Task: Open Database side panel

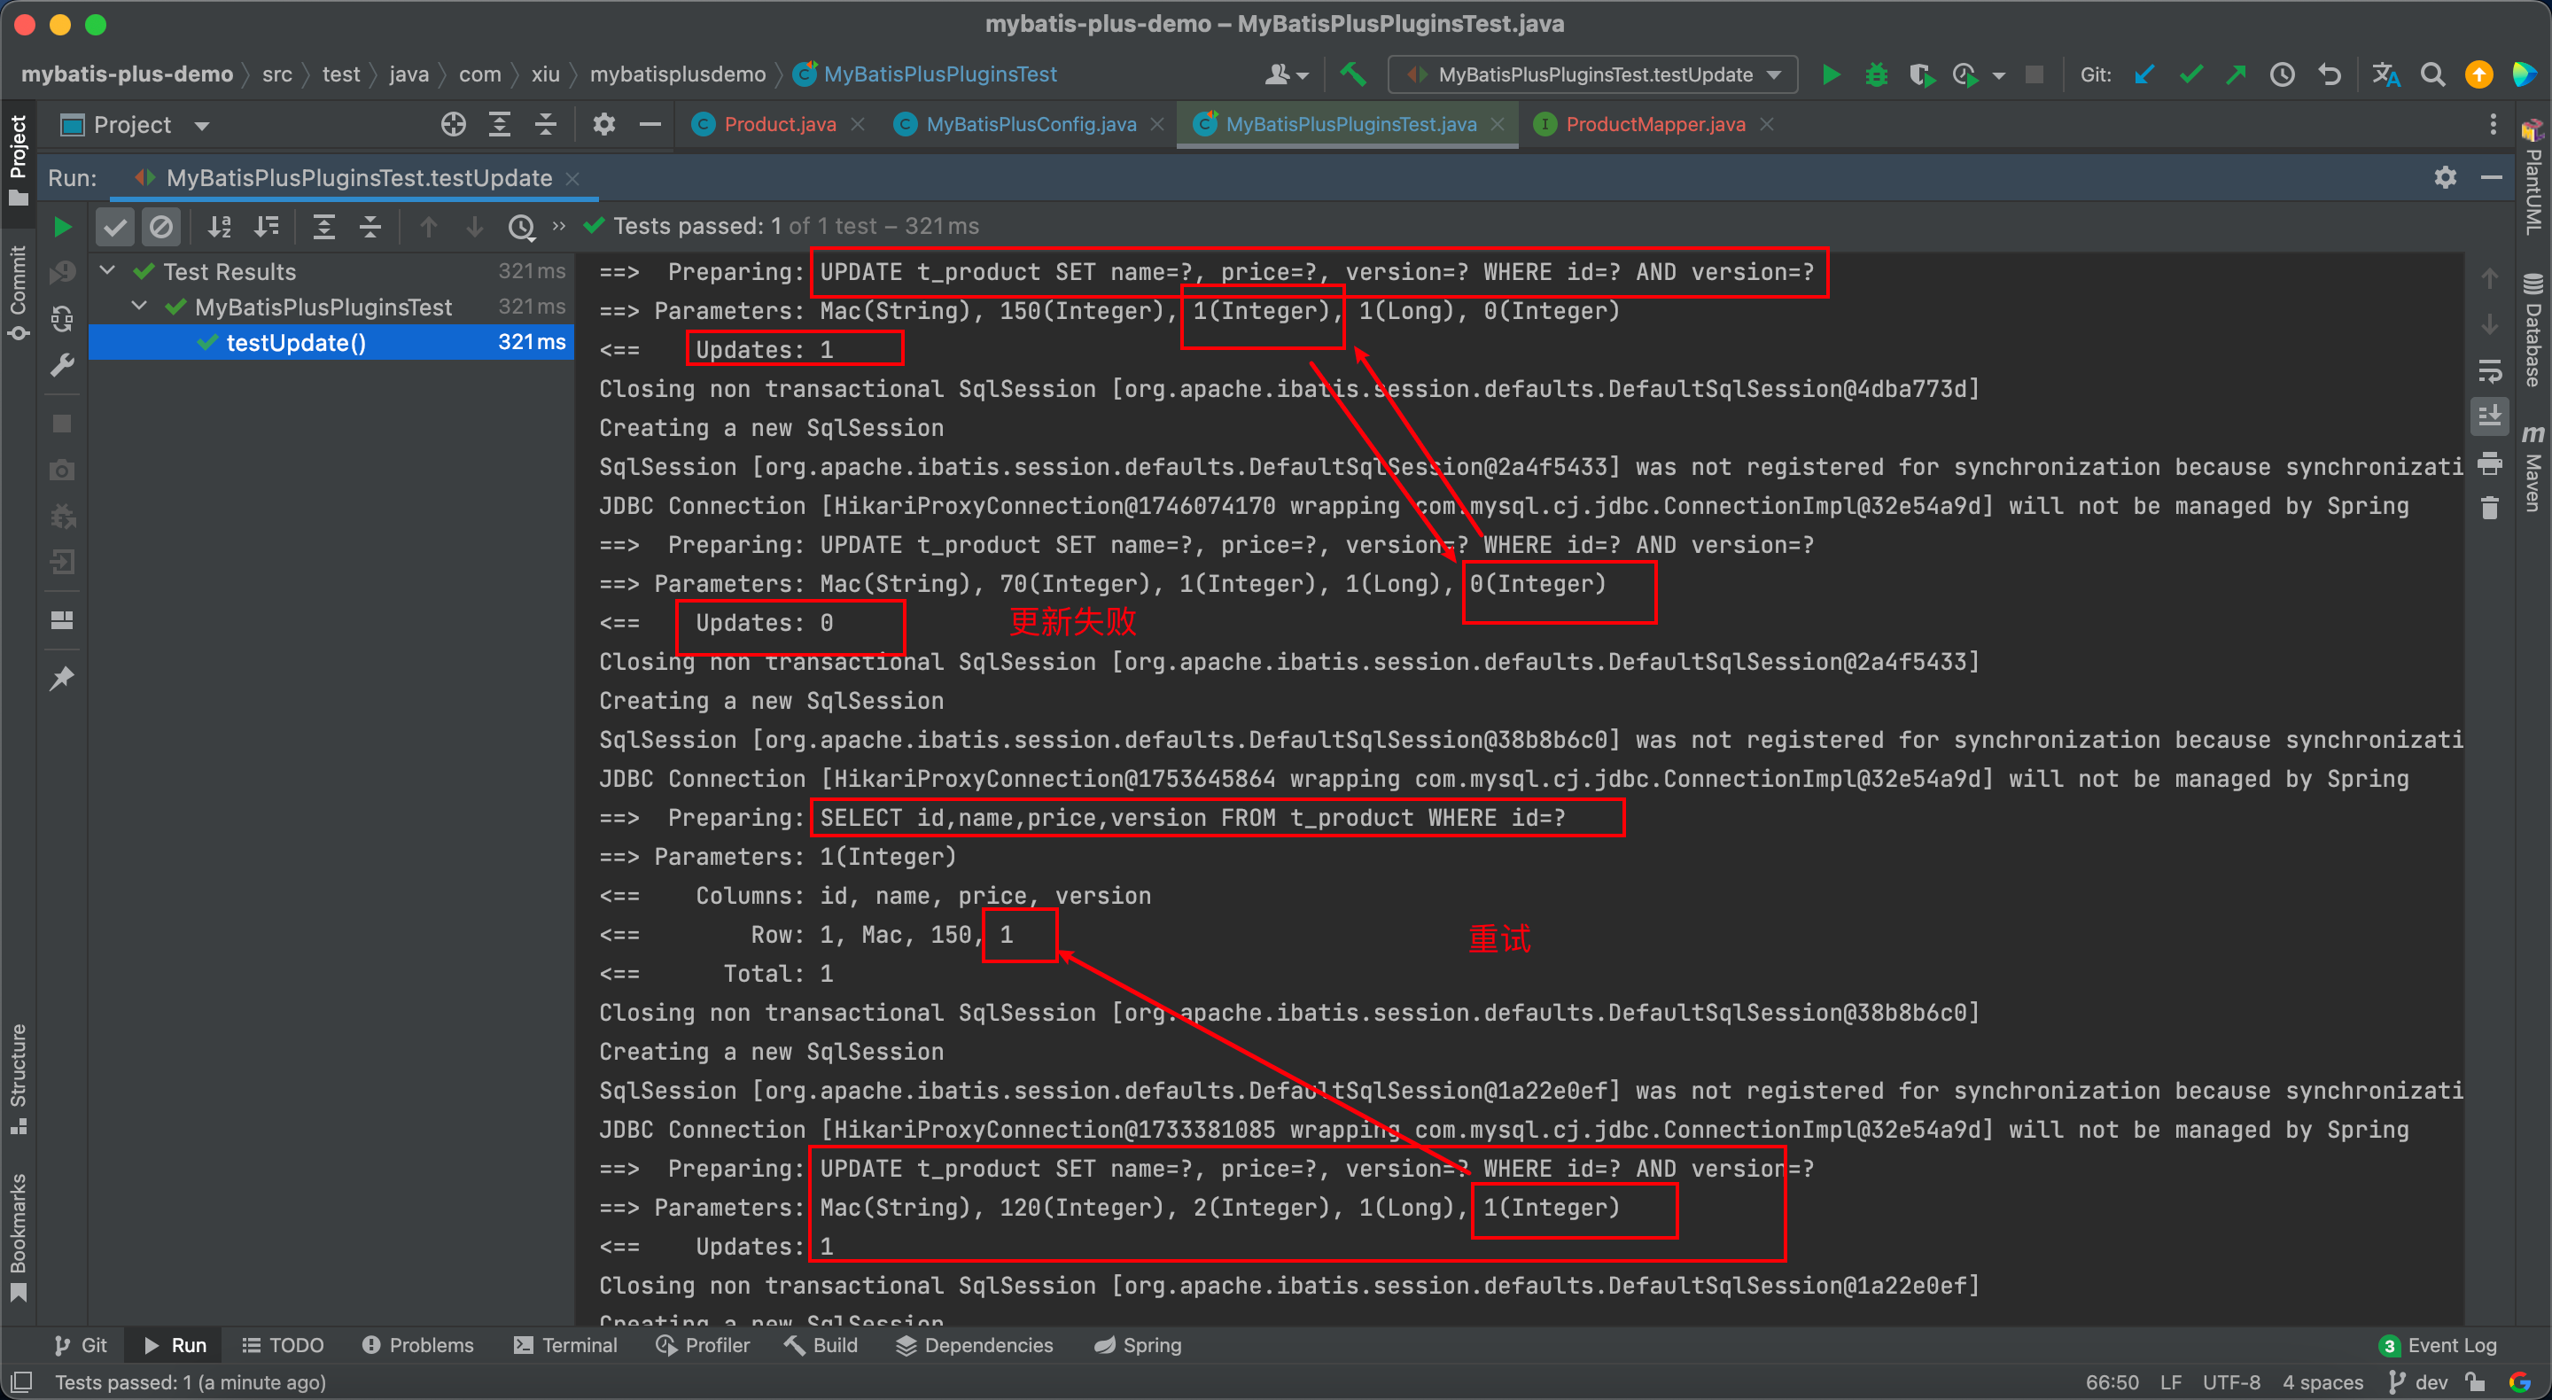Action: coord(2533,330)
